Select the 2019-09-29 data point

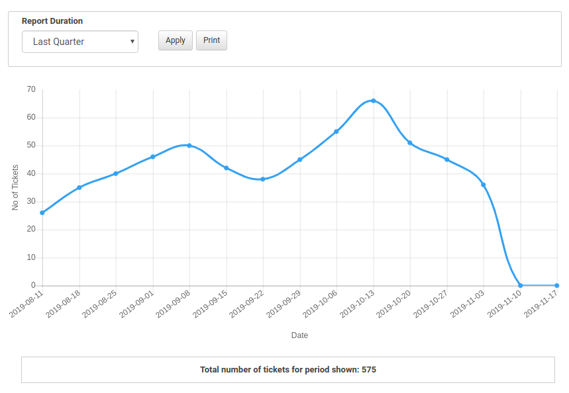(x=299, y=159)
